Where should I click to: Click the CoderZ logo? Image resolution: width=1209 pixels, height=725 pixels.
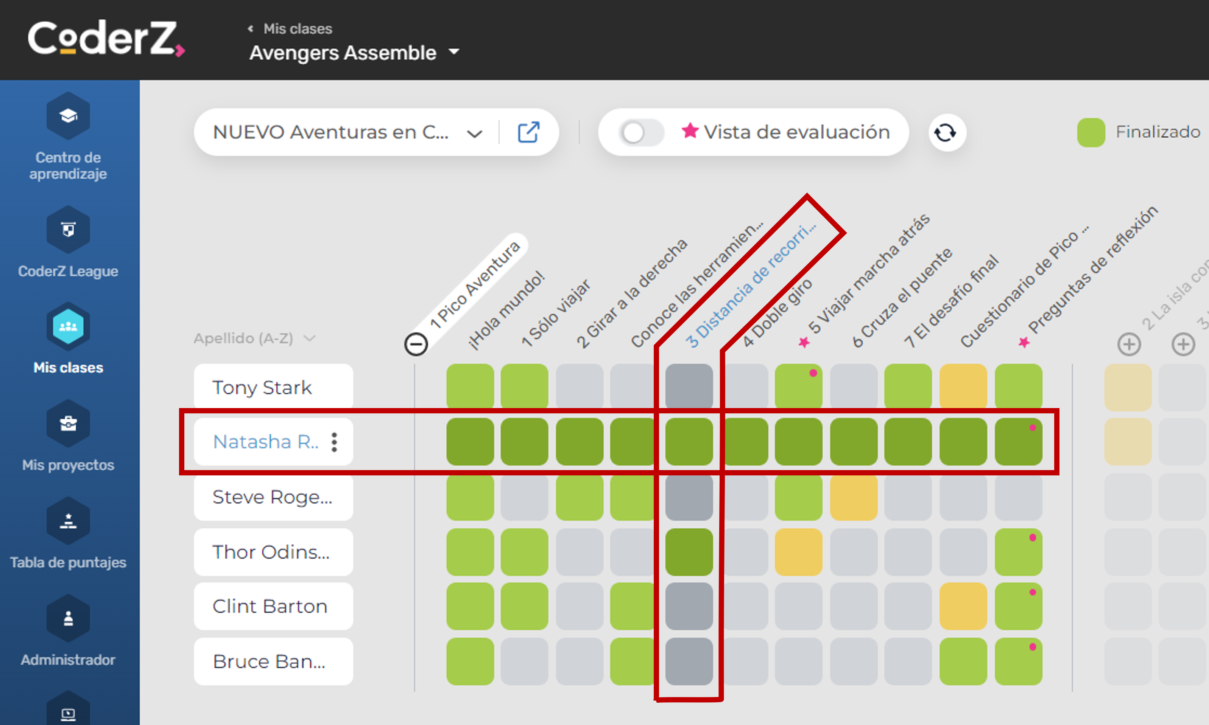pyautogui.click(x=106, y=39)
